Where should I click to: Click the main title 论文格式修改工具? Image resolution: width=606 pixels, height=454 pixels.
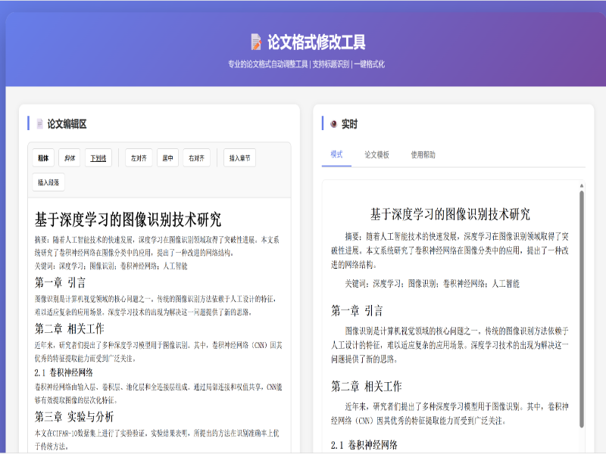point(317,42)
